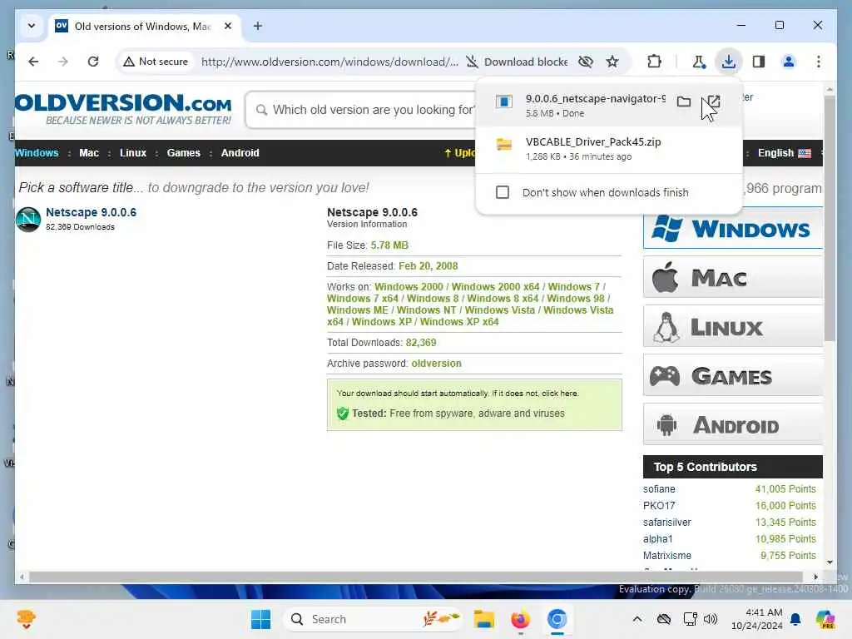The width and height of the screenshot is (852, 639).
Task: Click the URL address field
Action: pos(329,62)
